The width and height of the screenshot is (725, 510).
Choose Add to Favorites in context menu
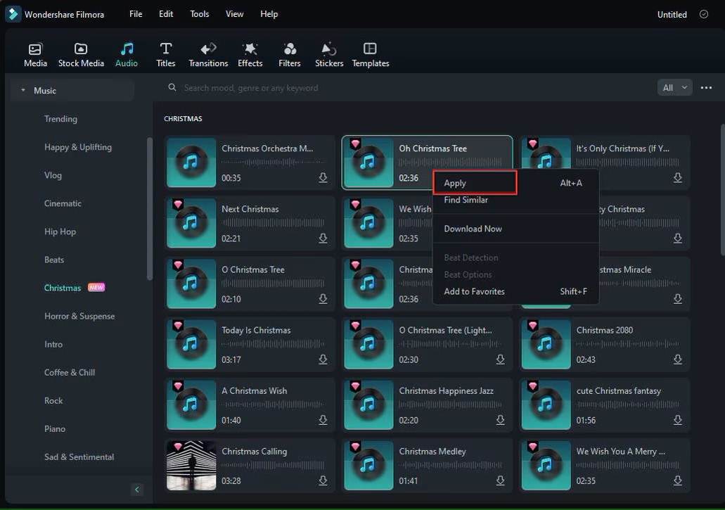515,291
